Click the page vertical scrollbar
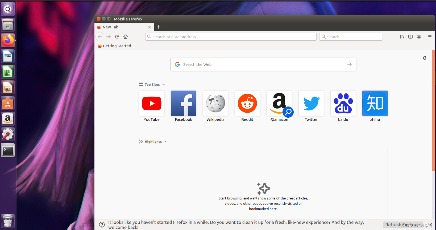Viewport: 436px width, 230px height. pyautogui.click(x=434, y=110)
